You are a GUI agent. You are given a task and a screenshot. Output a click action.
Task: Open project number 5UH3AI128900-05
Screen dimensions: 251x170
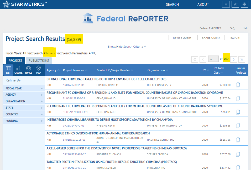74,98
